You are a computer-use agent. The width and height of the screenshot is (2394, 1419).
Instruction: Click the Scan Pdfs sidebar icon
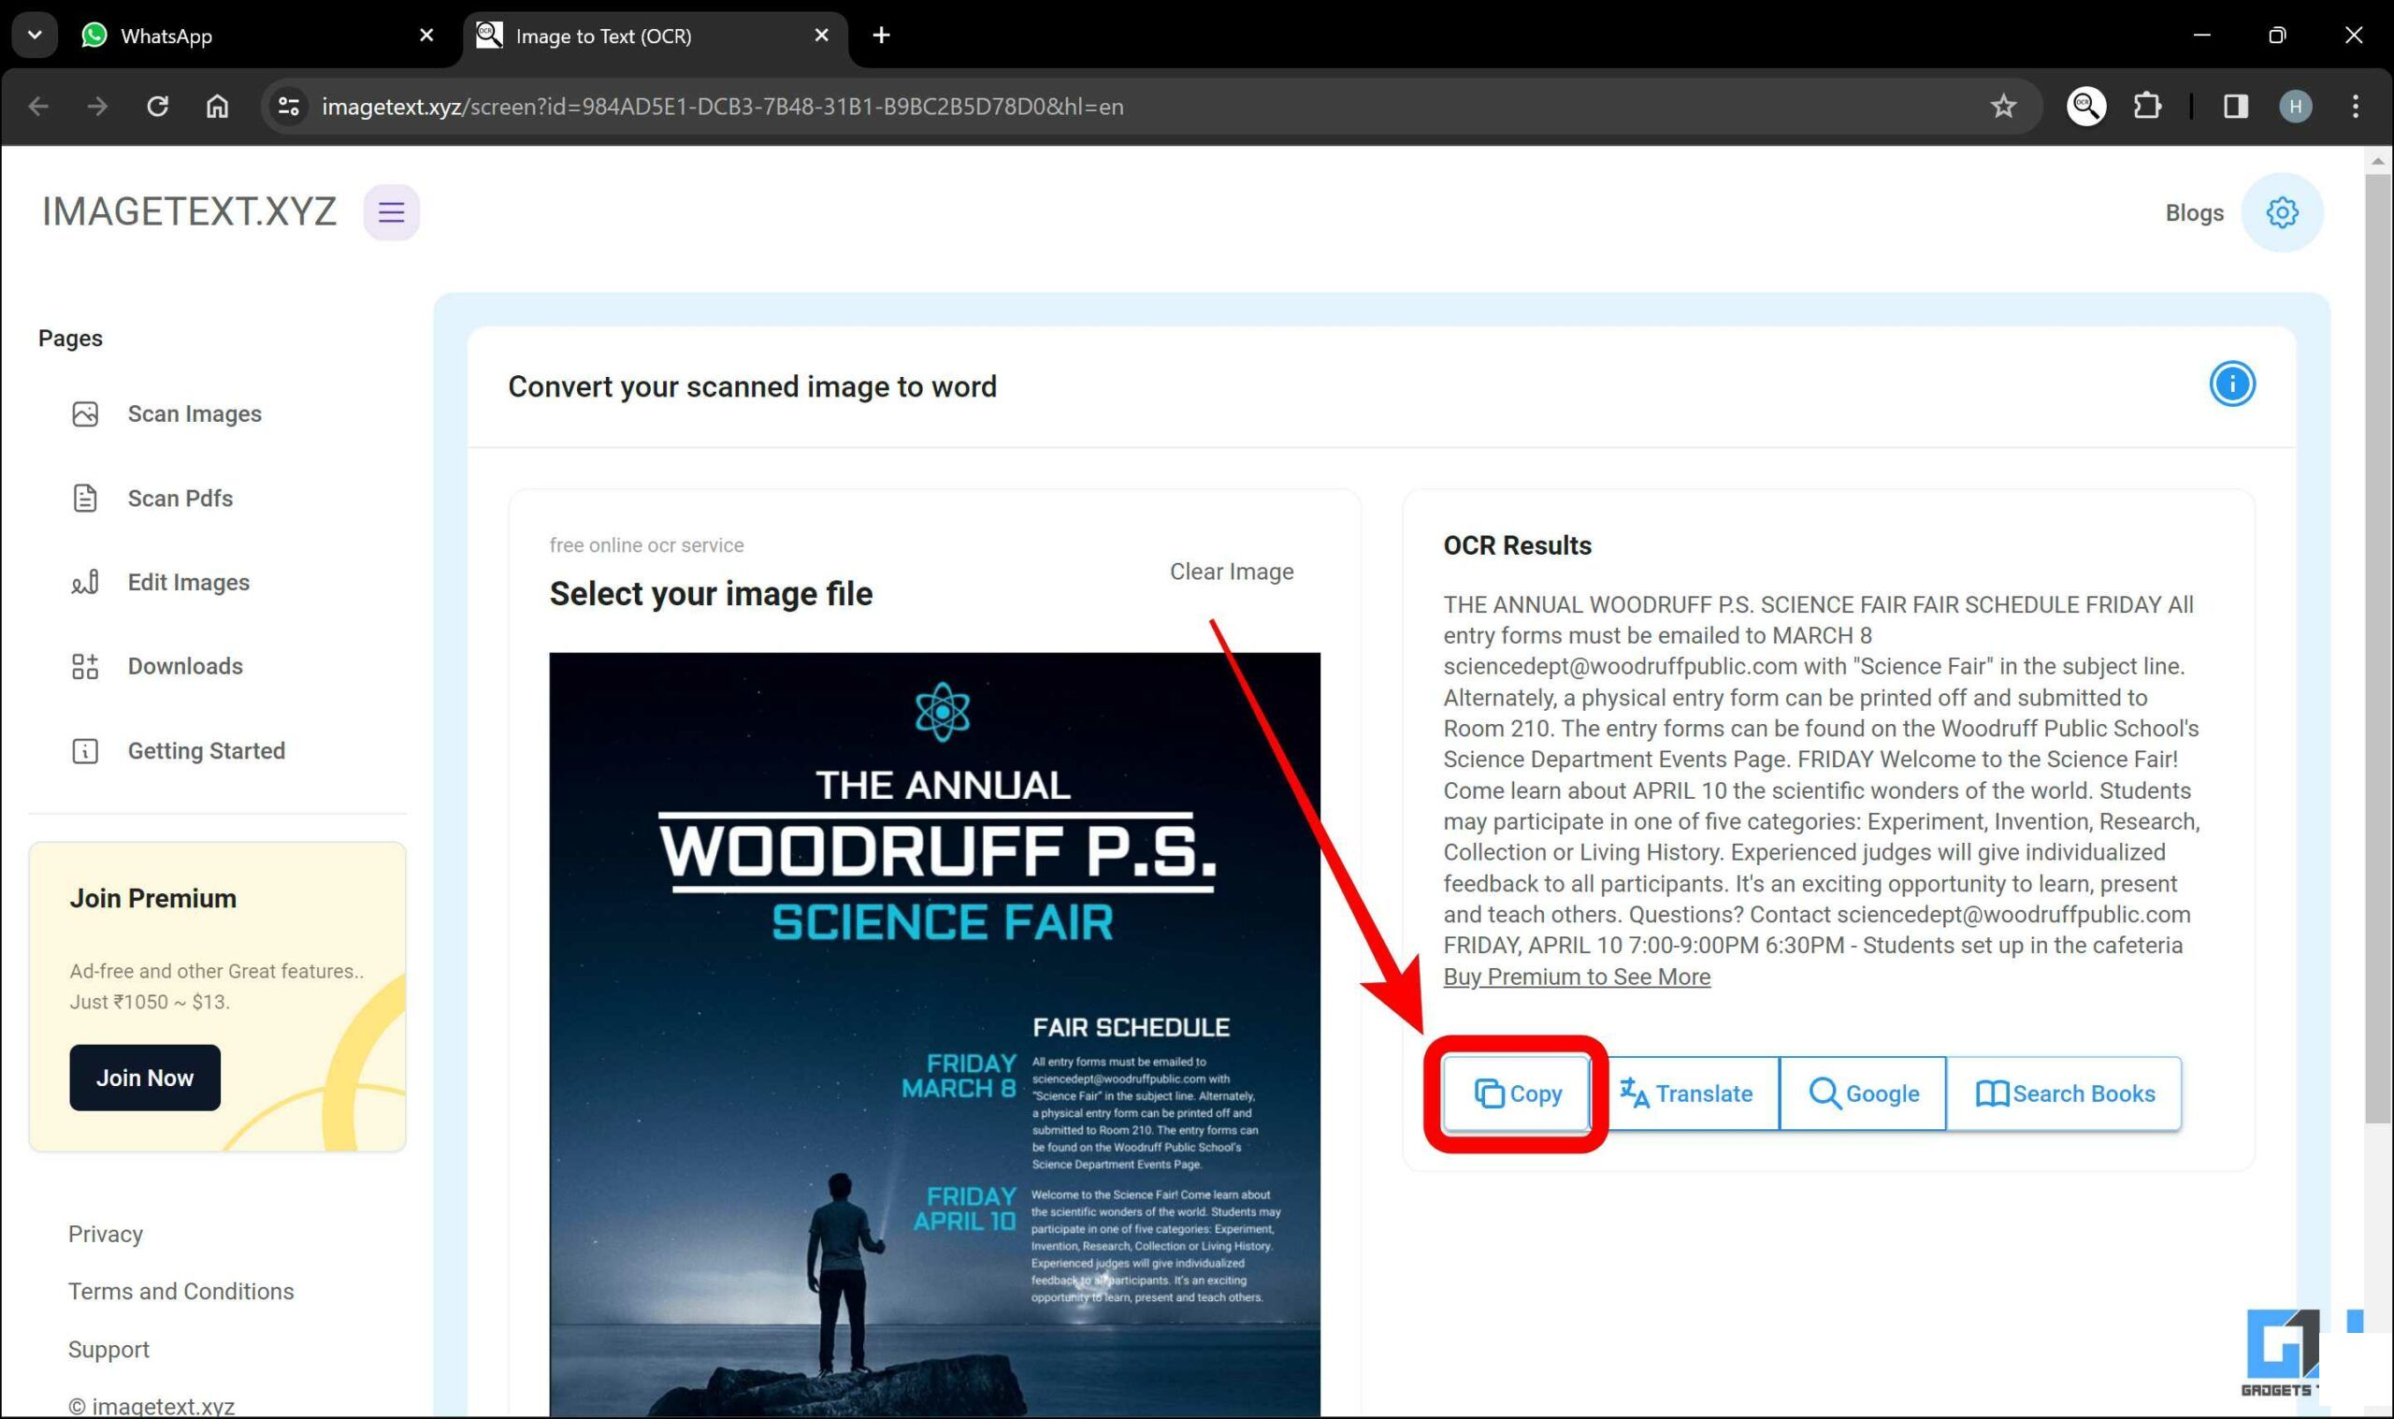click(84, 497)
